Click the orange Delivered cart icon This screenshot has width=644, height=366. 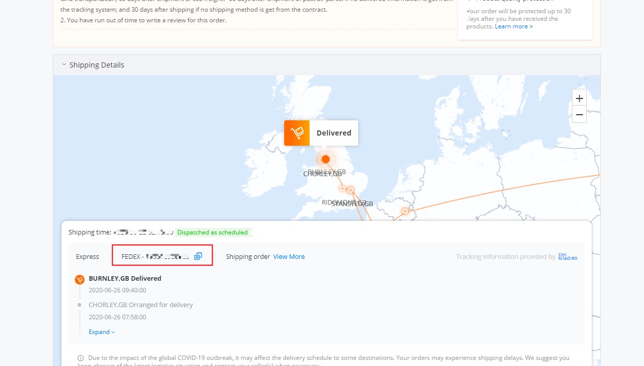297,133
